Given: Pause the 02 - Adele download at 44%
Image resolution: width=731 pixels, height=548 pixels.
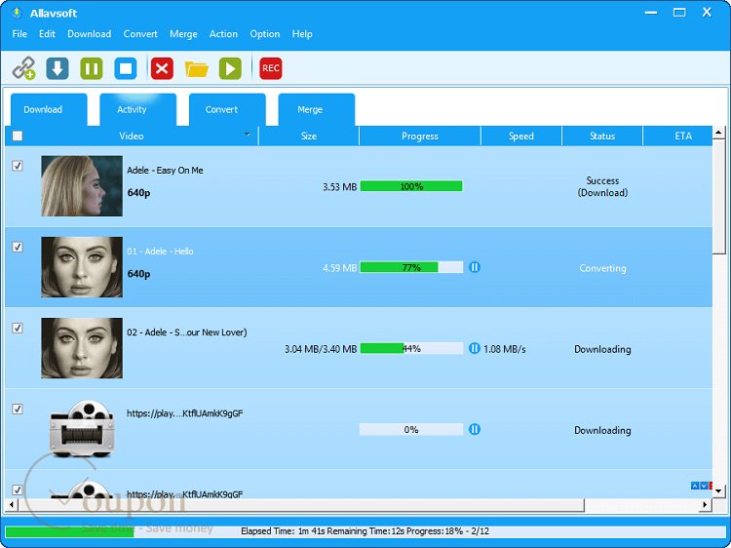Looking at the screenshot, I should [475, 348].
